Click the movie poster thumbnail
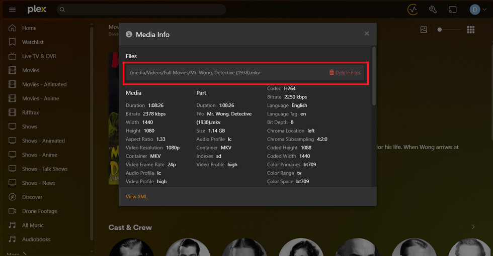This screenshot has height=256, width=493. 114,118
